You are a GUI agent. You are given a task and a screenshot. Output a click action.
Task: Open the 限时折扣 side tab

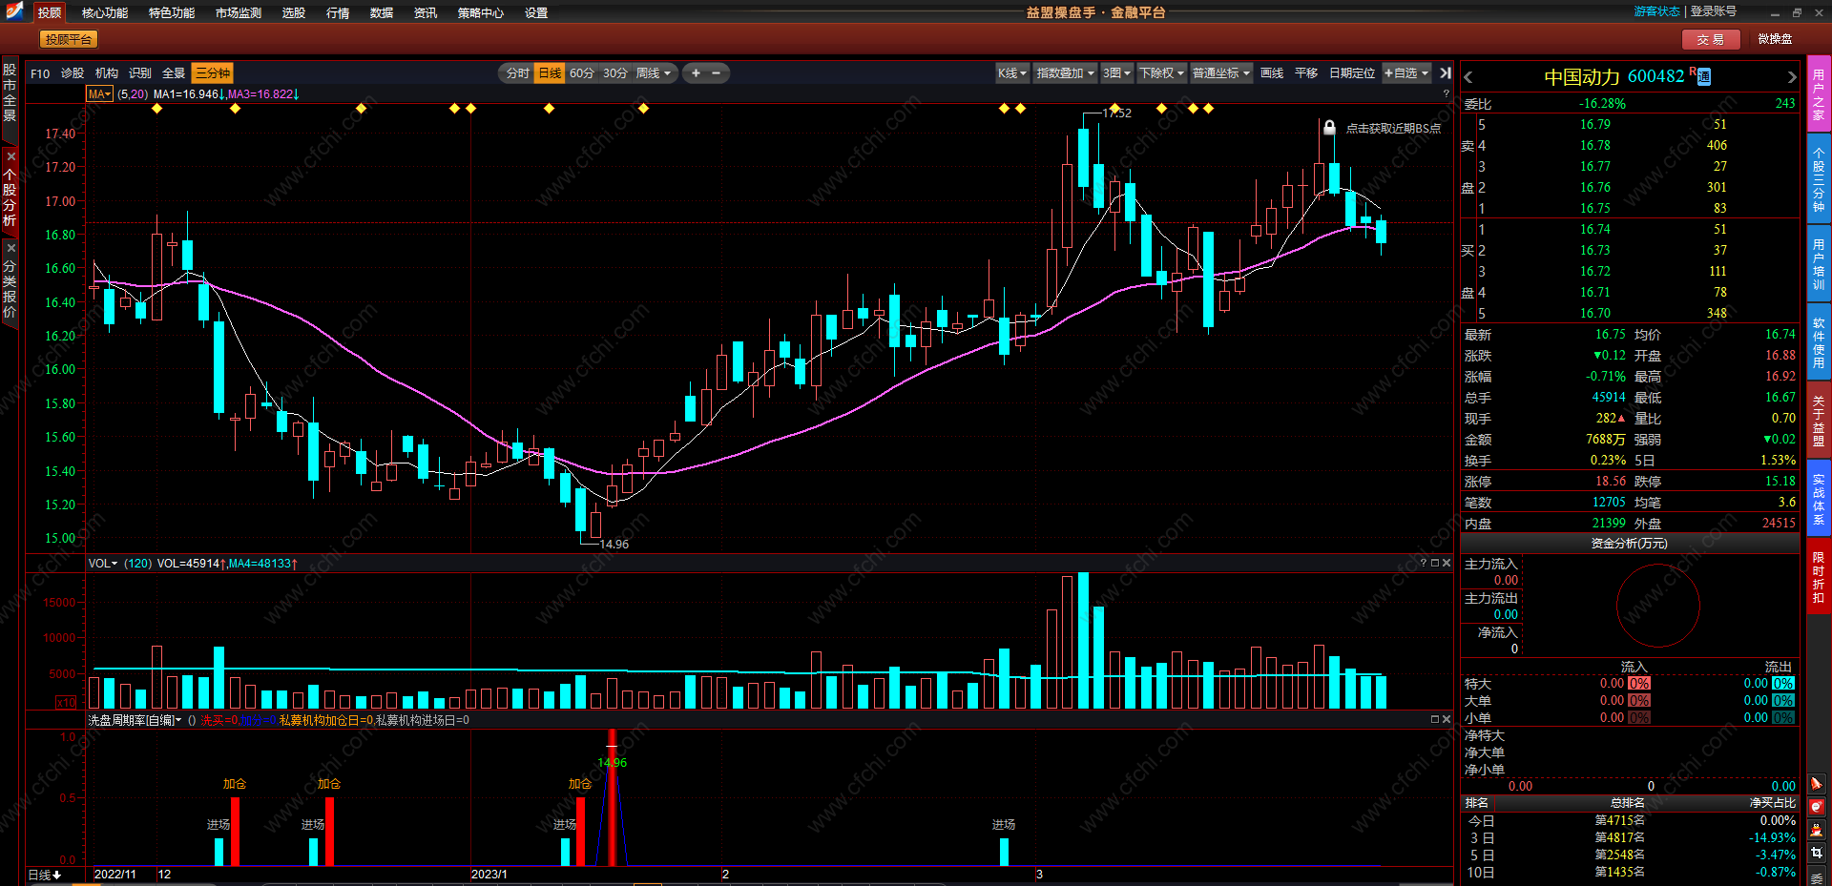(x=1819, y=577)
